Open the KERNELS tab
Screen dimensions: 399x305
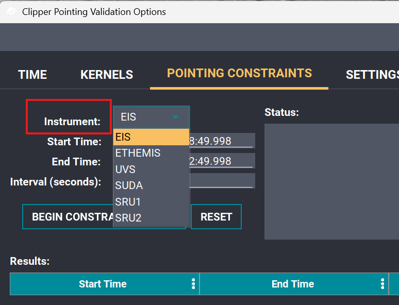[x=107, y=75]
